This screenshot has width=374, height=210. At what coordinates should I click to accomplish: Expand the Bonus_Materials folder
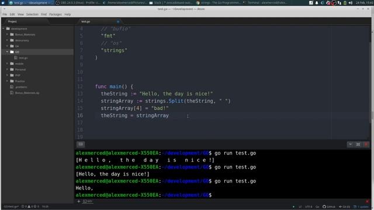click(x=7, y=34)
